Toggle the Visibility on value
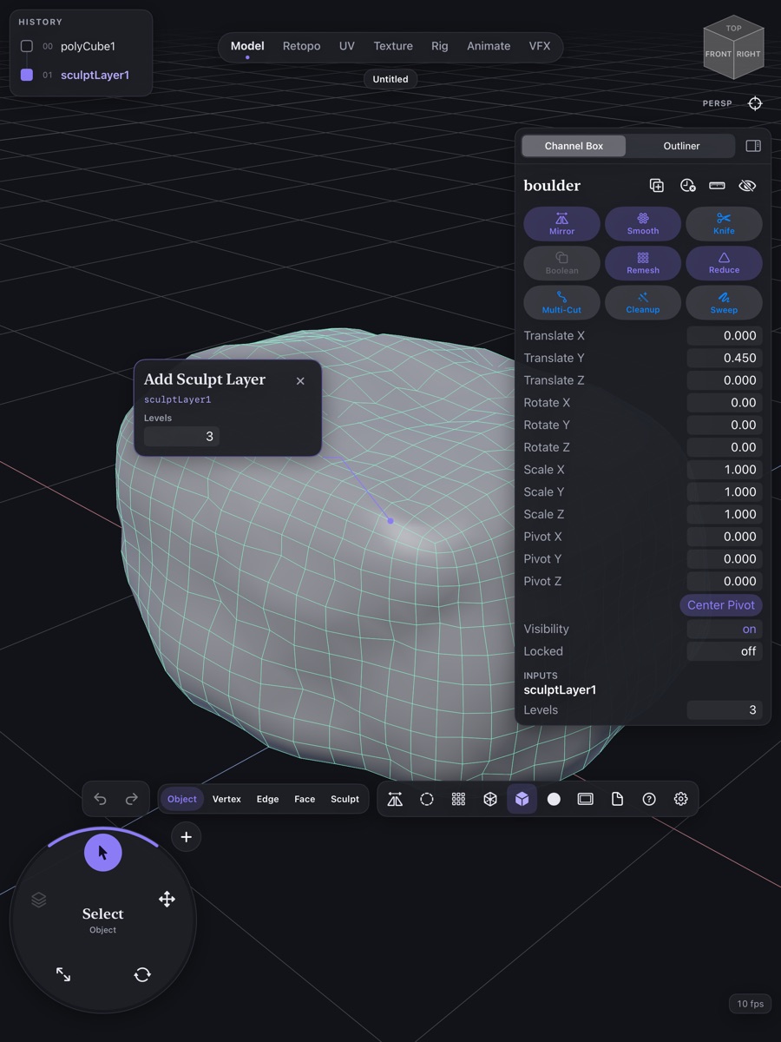 [725, 629]
